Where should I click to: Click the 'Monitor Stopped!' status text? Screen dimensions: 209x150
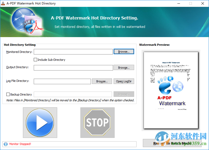(20, 144)
